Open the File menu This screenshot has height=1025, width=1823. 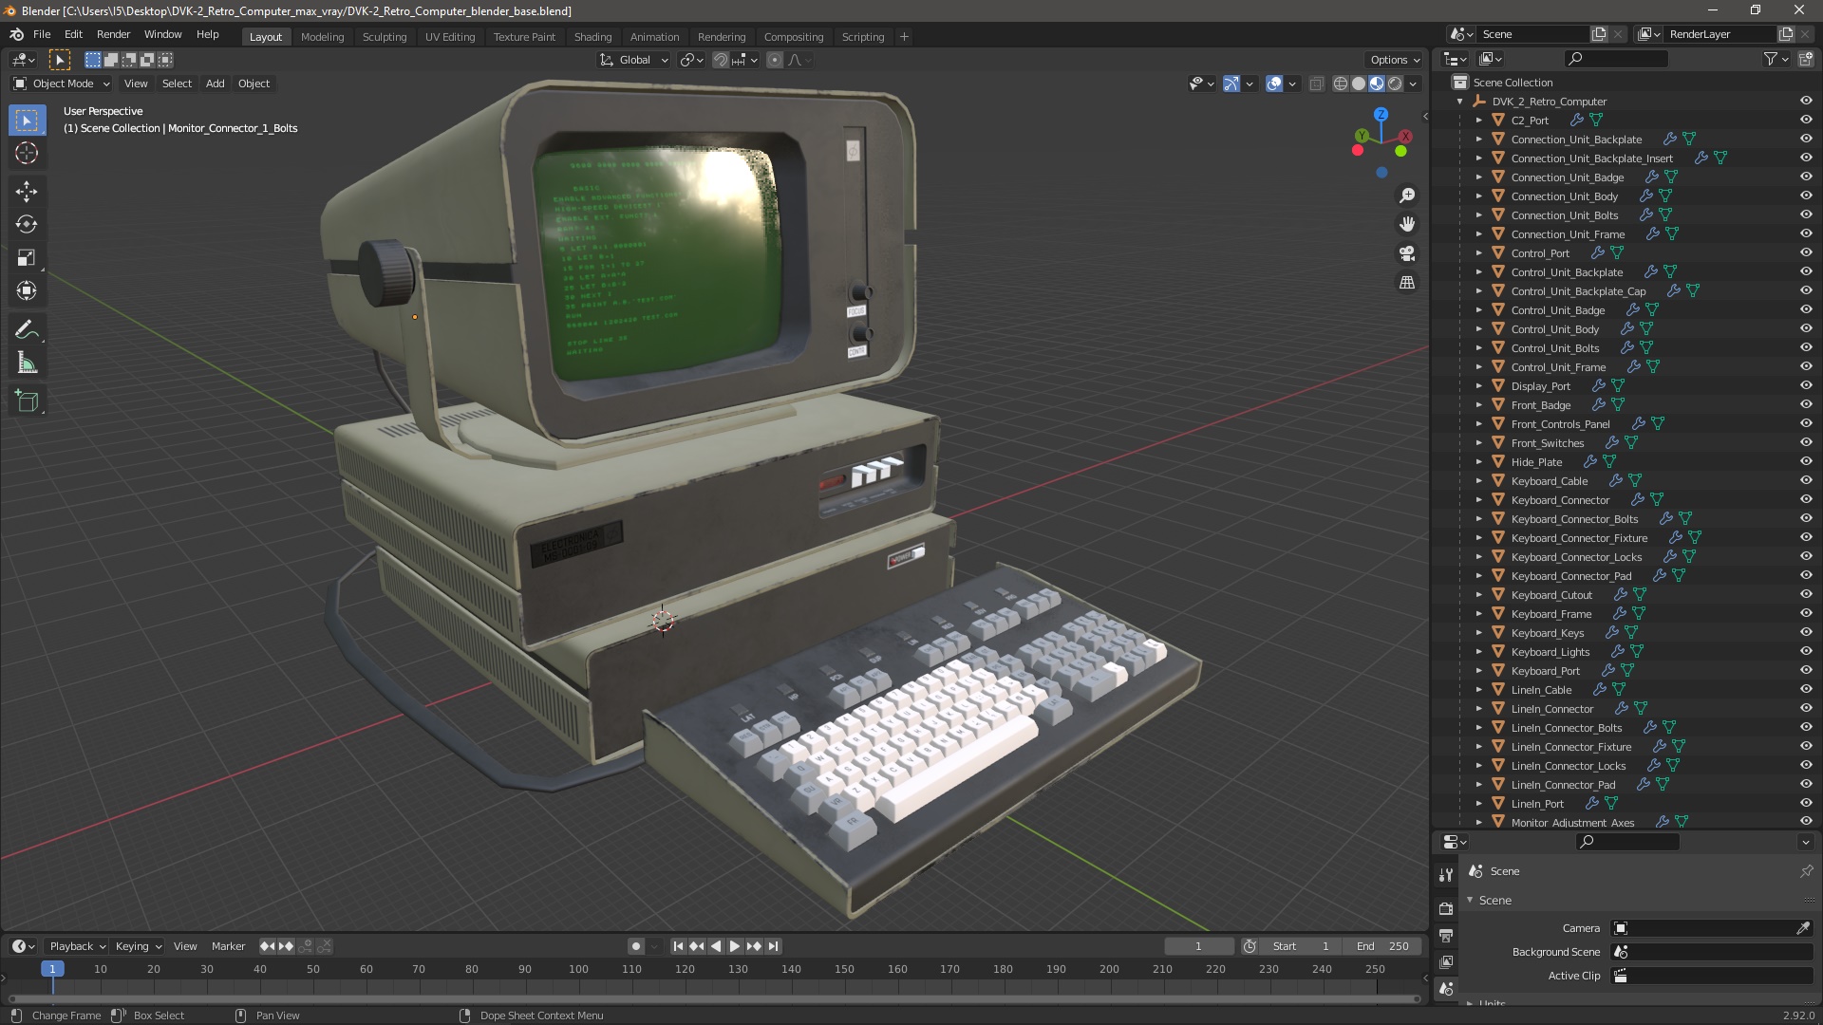(x=42, y=34)
